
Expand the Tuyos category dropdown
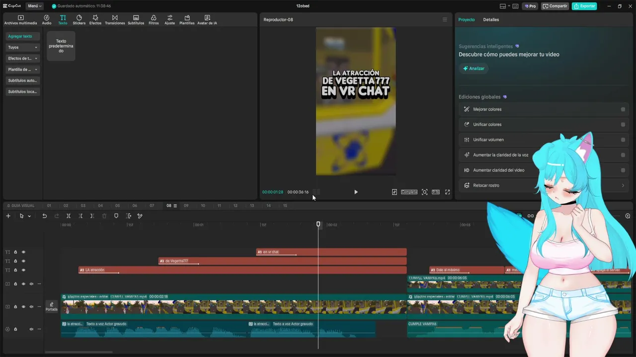point(22,48)
